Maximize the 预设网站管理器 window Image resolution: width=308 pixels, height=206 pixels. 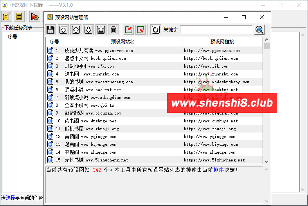[x=244, y=17]
